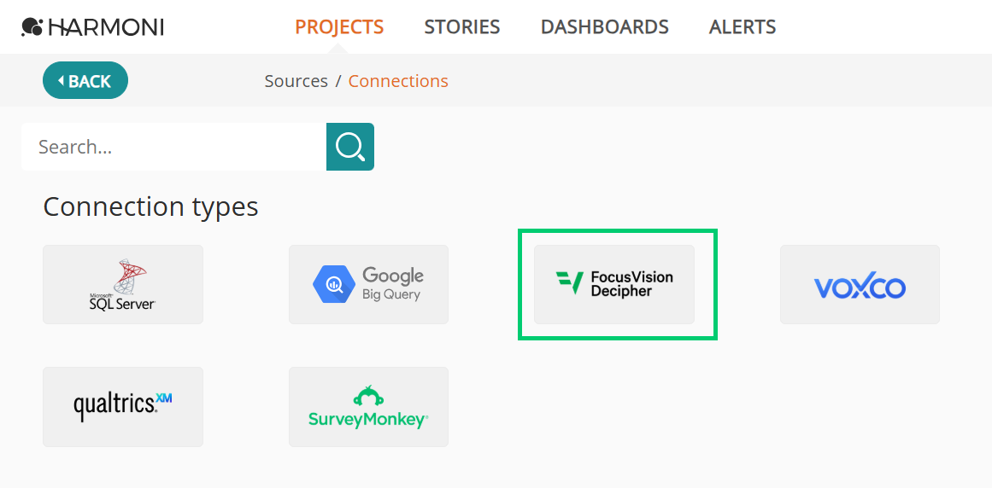Click the Connections breadcrumb link
992x488 pixels.
398,81
